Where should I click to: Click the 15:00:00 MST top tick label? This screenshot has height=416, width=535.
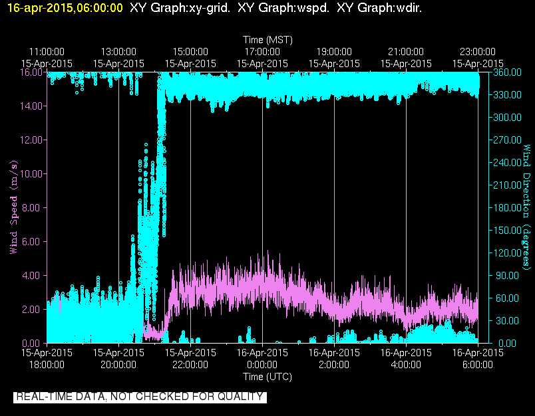190,52
